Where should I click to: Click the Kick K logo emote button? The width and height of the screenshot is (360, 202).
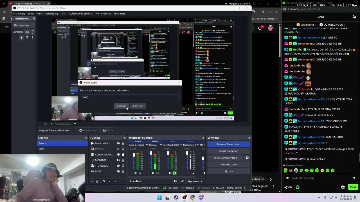point(298,187)
